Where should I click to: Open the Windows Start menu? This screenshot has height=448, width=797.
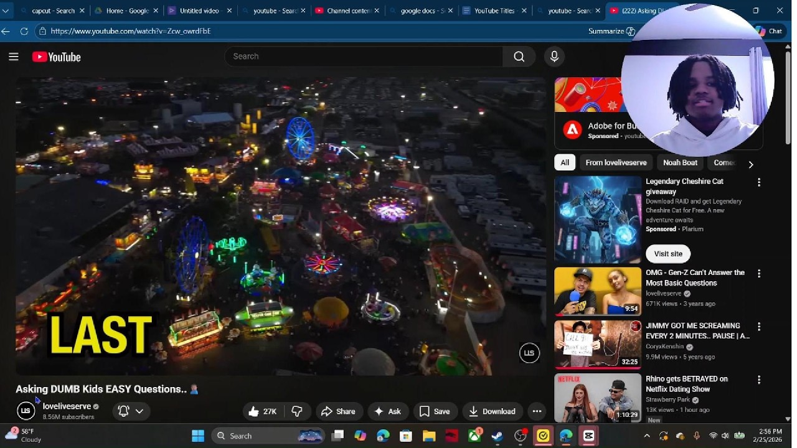tap(198, 436)
